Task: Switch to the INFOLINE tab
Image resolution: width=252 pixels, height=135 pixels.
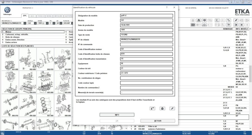Action: (x=58, y=16)
